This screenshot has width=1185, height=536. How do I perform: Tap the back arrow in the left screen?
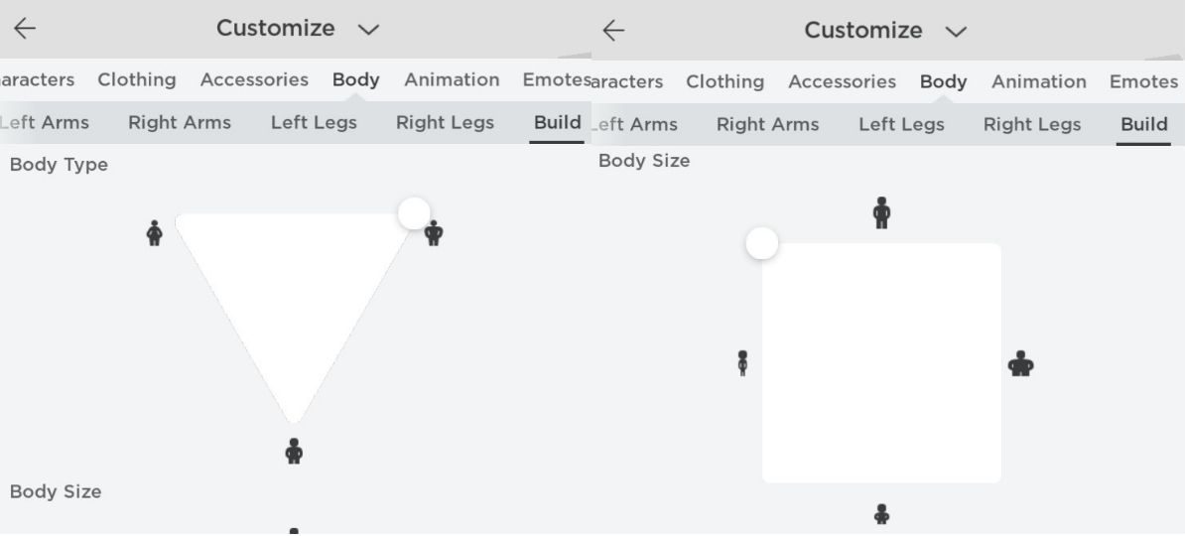[25, 29]
